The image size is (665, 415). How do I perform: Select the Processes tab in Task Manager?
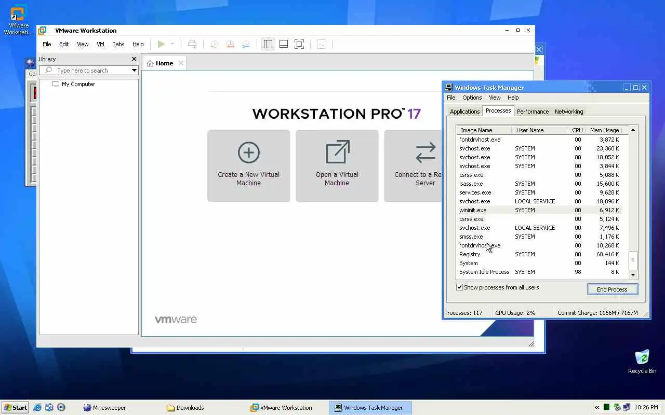498,111
